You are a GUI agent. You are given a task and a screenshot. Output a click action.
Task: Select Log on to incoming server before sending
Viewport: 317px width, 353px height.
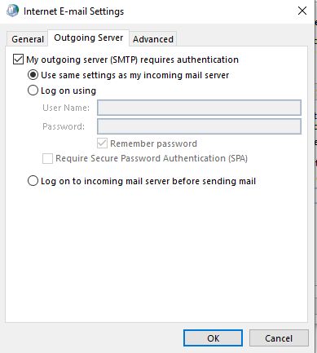click(33, 181)
